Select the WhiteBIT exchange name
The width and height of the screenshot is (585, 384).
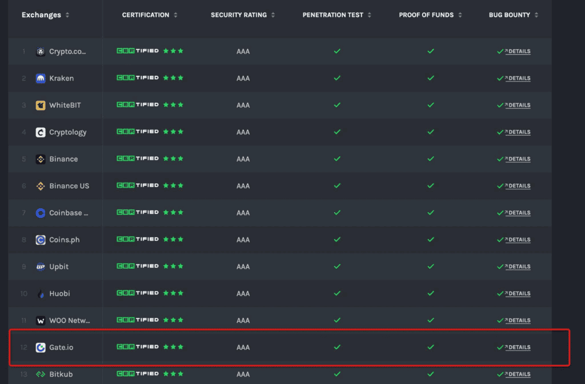coord(65,105)
